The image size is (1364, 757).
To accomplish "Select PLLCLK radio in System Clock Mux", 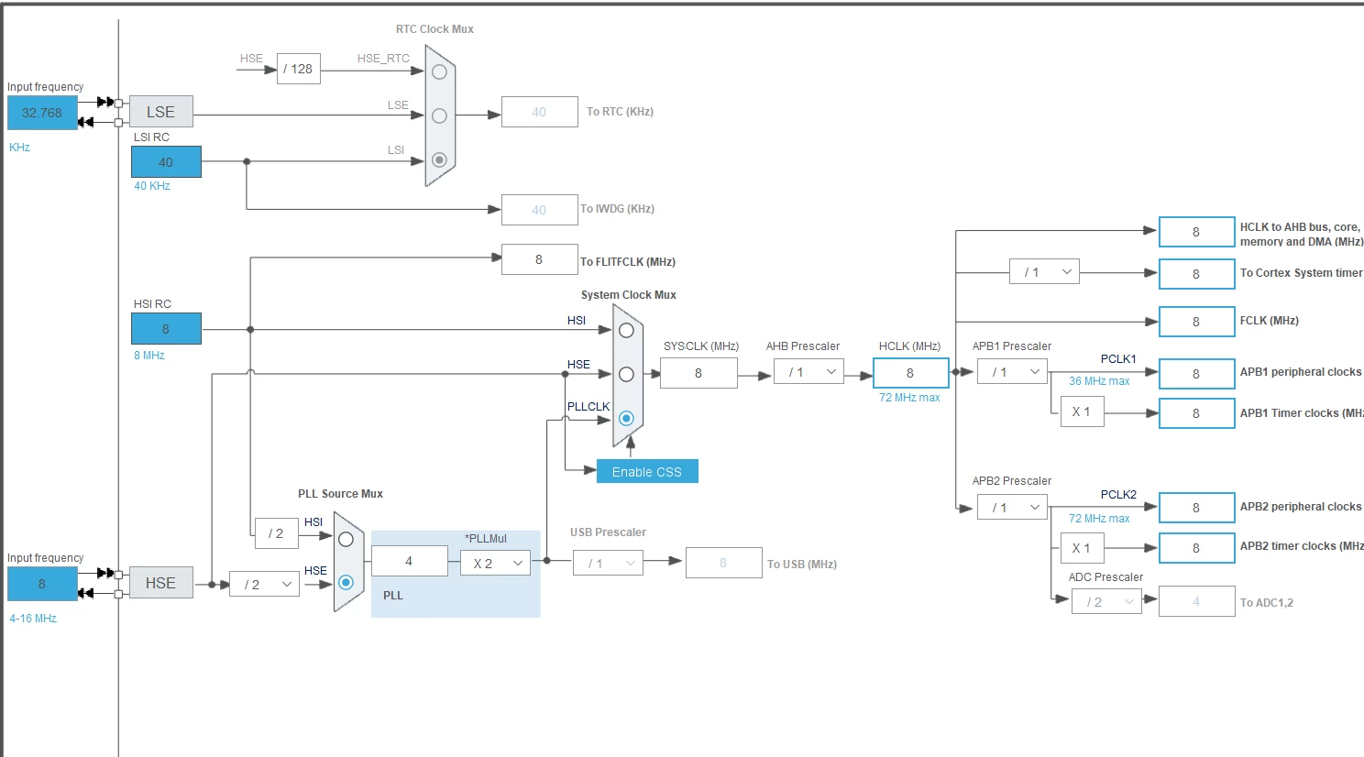I will (626, 418).
